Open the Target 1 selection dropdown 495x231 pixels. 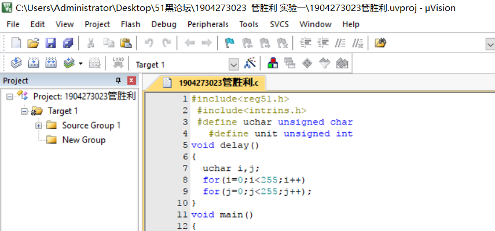click(233, 65)
